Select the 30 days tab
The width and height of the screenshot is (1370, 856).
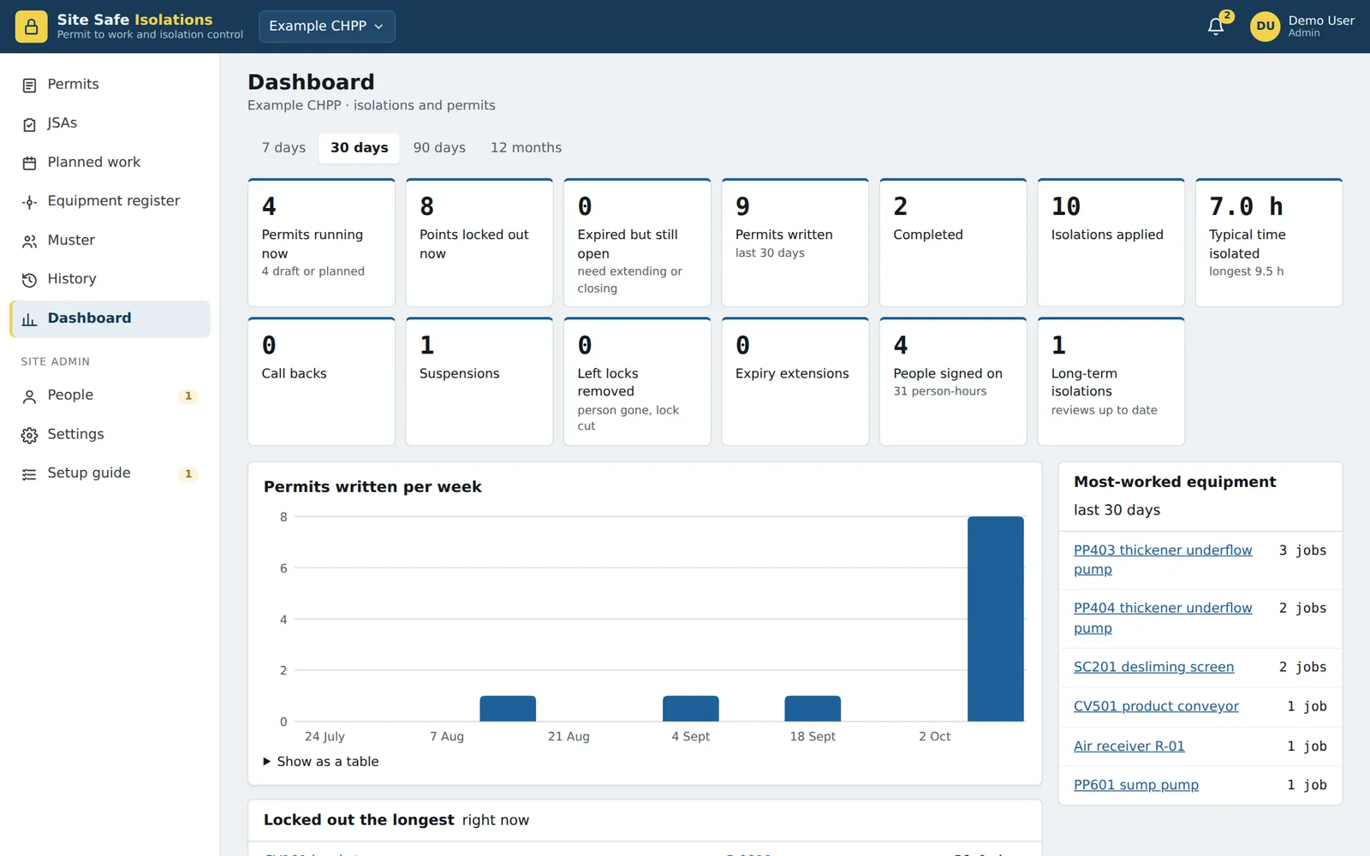click(359, 148)
